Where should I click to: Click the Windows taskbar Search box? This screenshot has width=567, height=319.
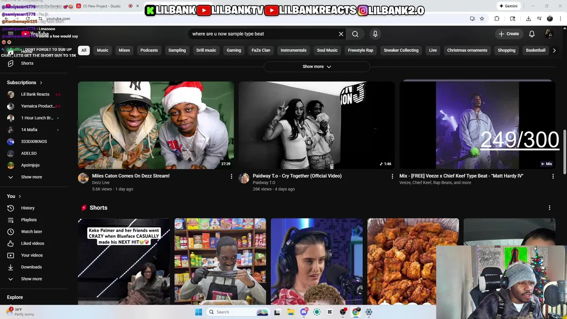click(x=238, y=312)
